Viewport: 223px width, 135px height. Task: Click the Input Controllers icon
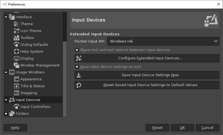[16, 107]
